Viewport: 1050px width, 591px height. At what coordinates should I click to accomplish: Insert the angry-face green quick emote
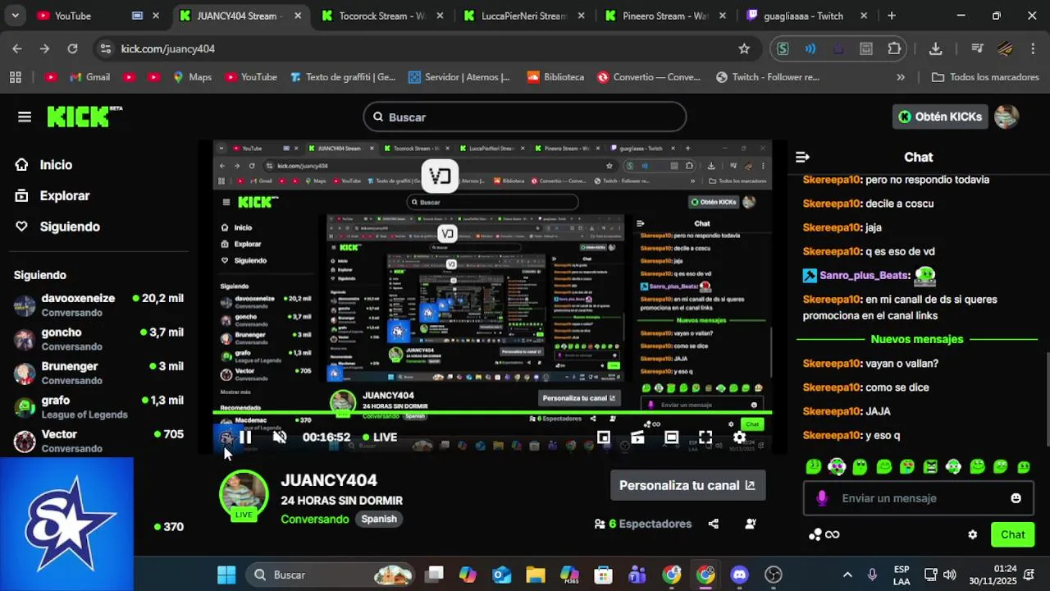click(x=930, y=467)
